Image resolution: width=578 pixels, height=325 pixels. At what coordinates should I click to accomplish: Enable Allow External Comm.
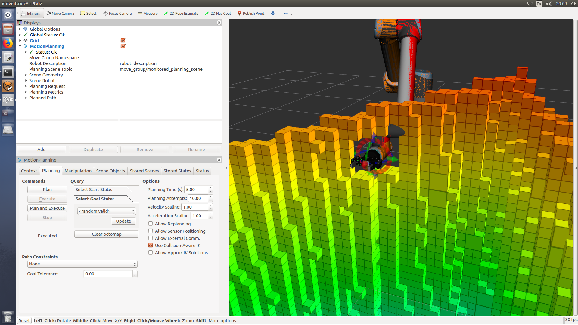[151, 238]
